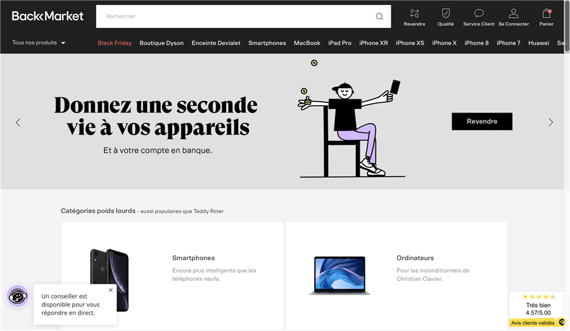Select iPhone X in navigation bar
The image size is (570, 331).
point(444,43)
